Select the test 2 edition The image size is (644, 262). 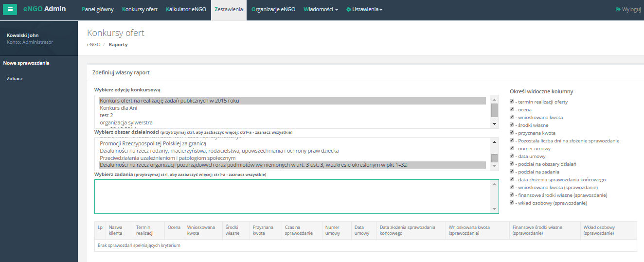(292, 115)
